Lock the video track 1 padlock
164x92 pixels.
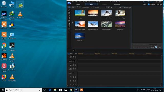click(75, 57)
